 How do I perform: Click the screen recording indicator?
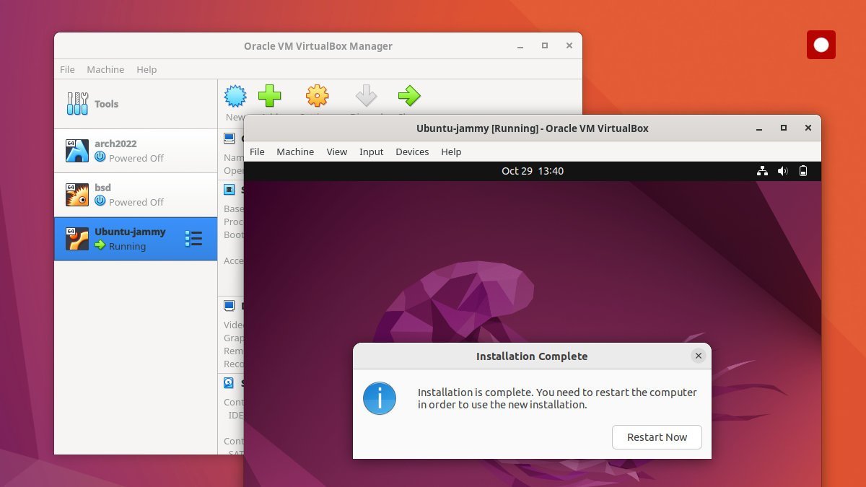coord(821,45)
